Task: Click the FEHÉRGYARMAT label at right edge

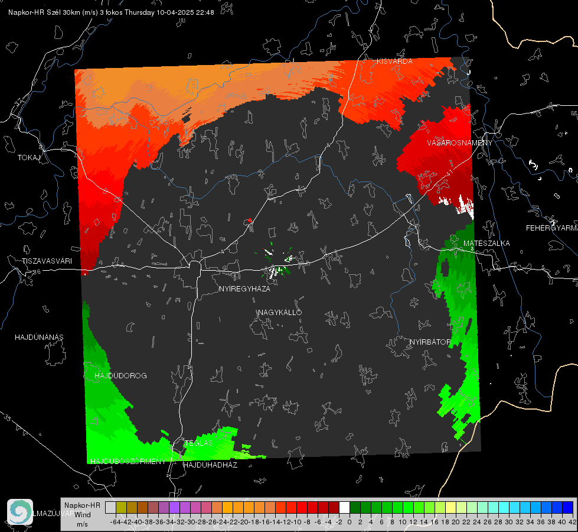Action: 552,228
